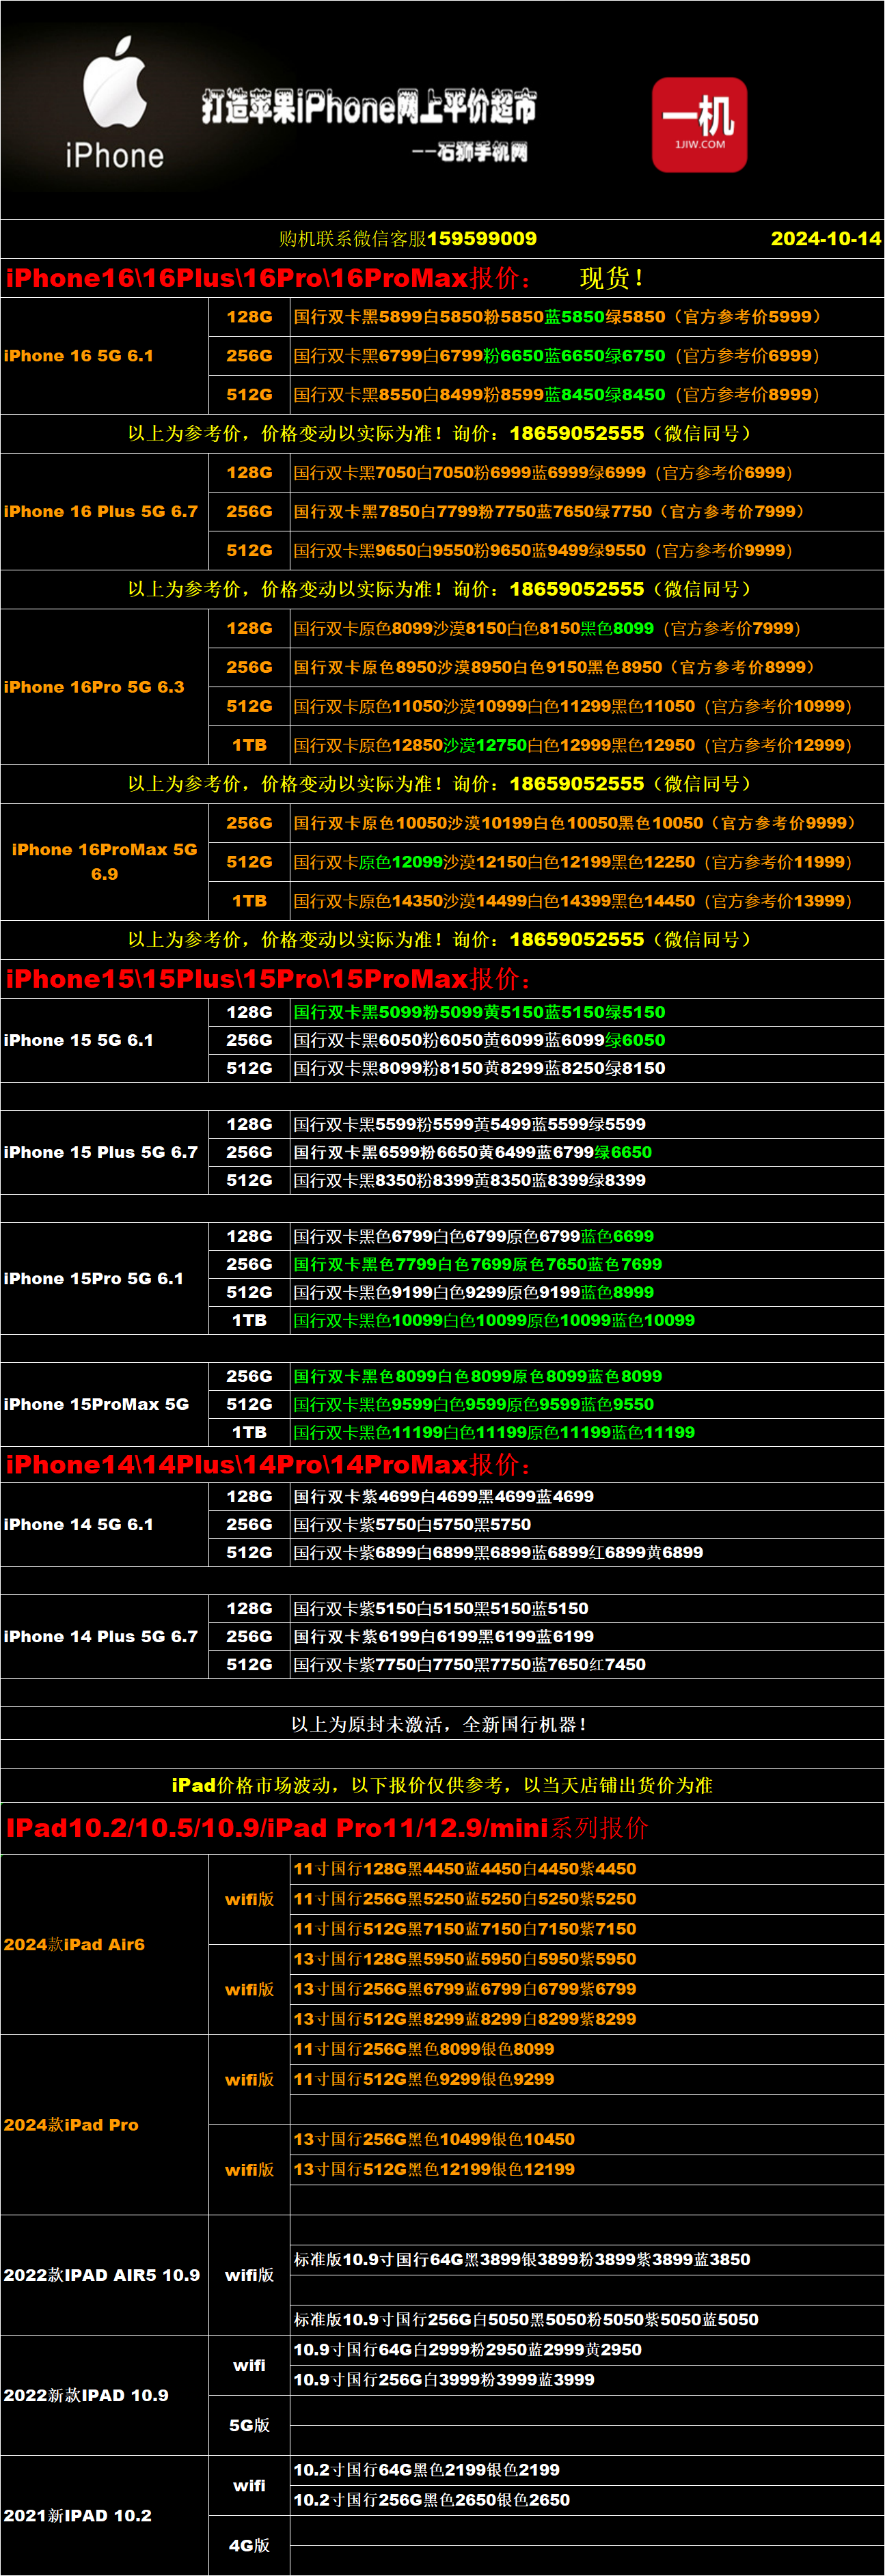885x2576 pixels.
Task: Click the row 10.9寸国行64G白2999
Action: pos(587,2350)
